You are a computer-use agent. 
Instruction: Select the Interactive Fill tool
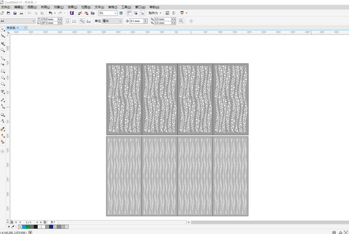pyautogui.click(x=3, y=136)
